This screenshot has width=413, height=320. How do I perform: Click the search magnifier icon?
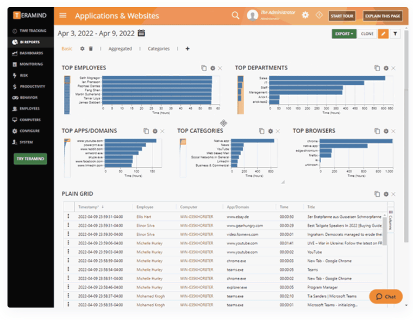click(x=235, y=15)
